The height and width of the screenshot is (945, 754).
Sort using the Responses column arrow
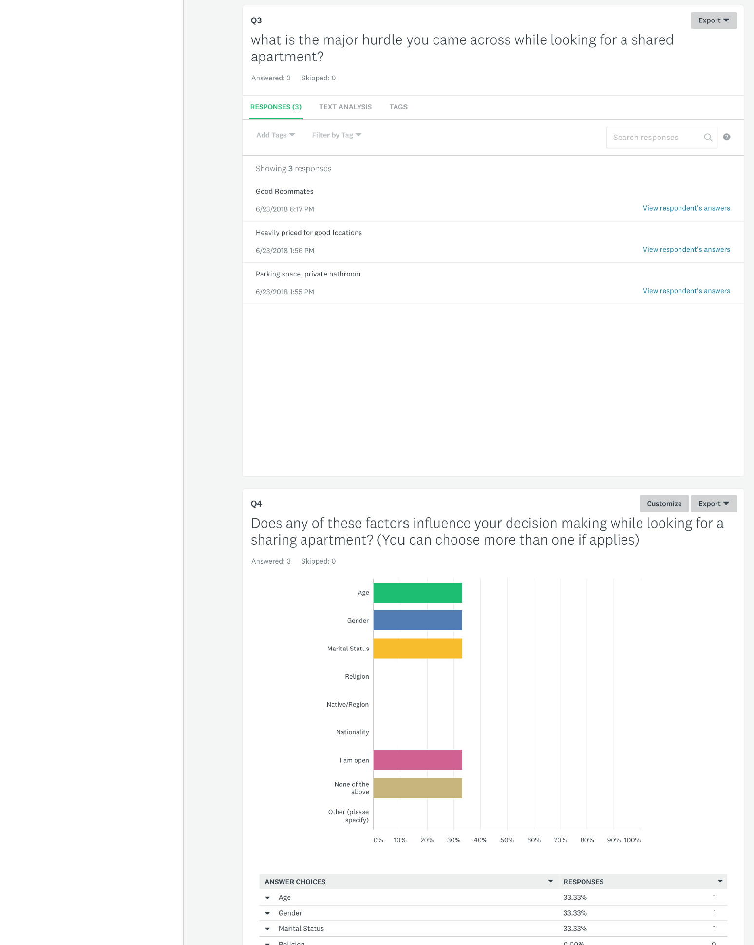720,881
